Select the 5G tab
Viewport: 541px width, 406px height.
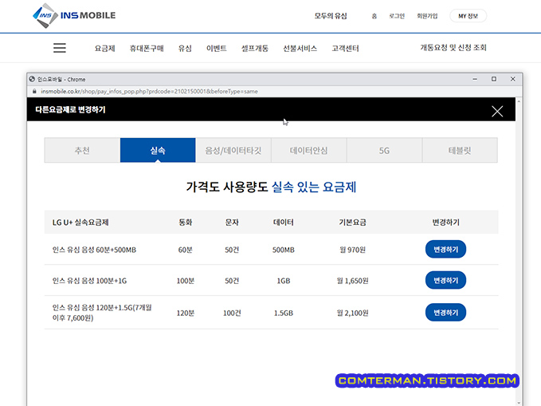pyautogui.click(x=384, y=150)
